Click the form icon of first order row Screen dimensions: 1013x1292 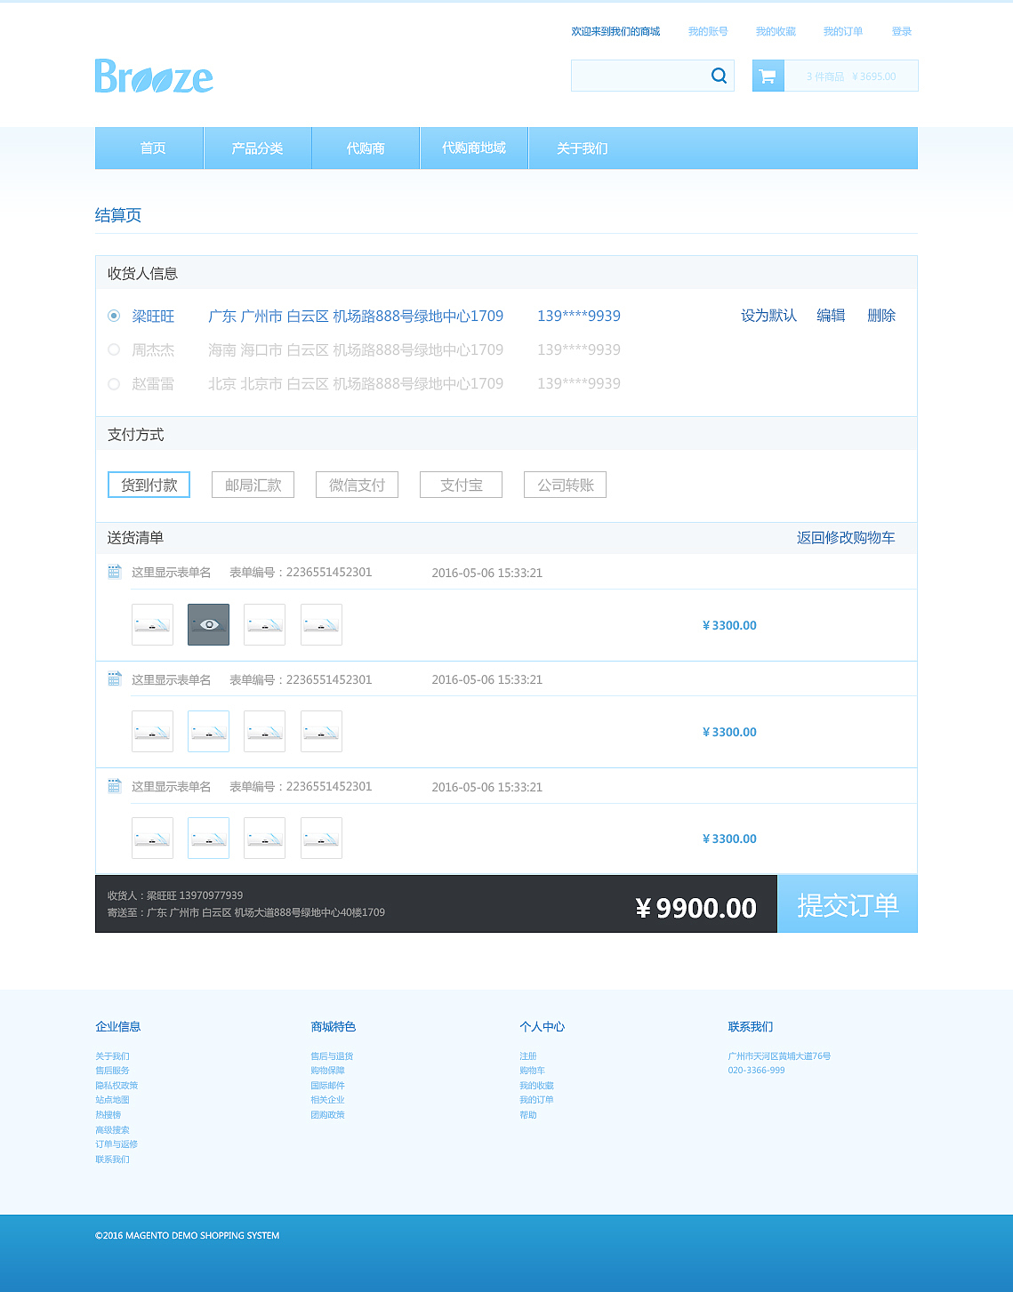coord(114,572)
